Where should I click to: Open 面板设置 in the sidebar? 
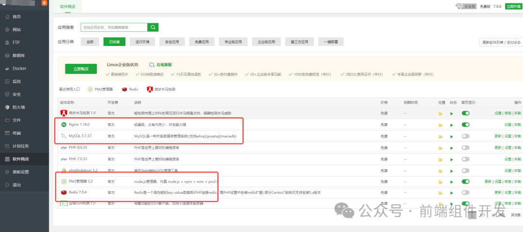pyautogui.click(x=21, y=172)
